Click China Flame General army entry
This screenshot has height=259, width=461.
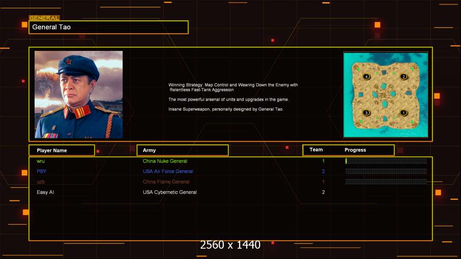coord(166,182)
